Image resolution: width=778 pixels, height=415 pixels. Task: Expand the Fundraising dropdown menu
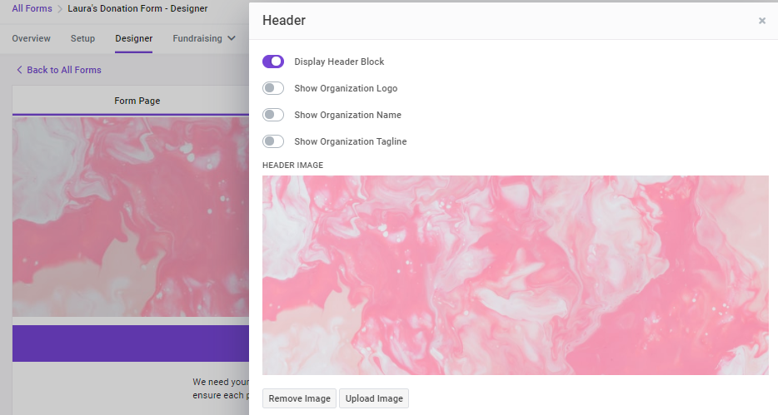click(x=204, y=38)
